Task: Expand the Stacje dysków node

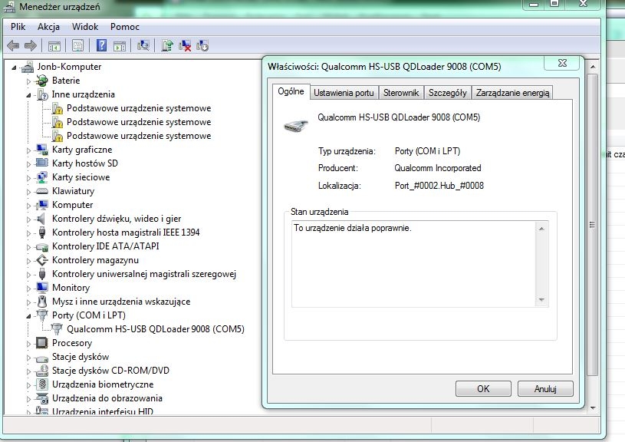Action: (28, 358)
